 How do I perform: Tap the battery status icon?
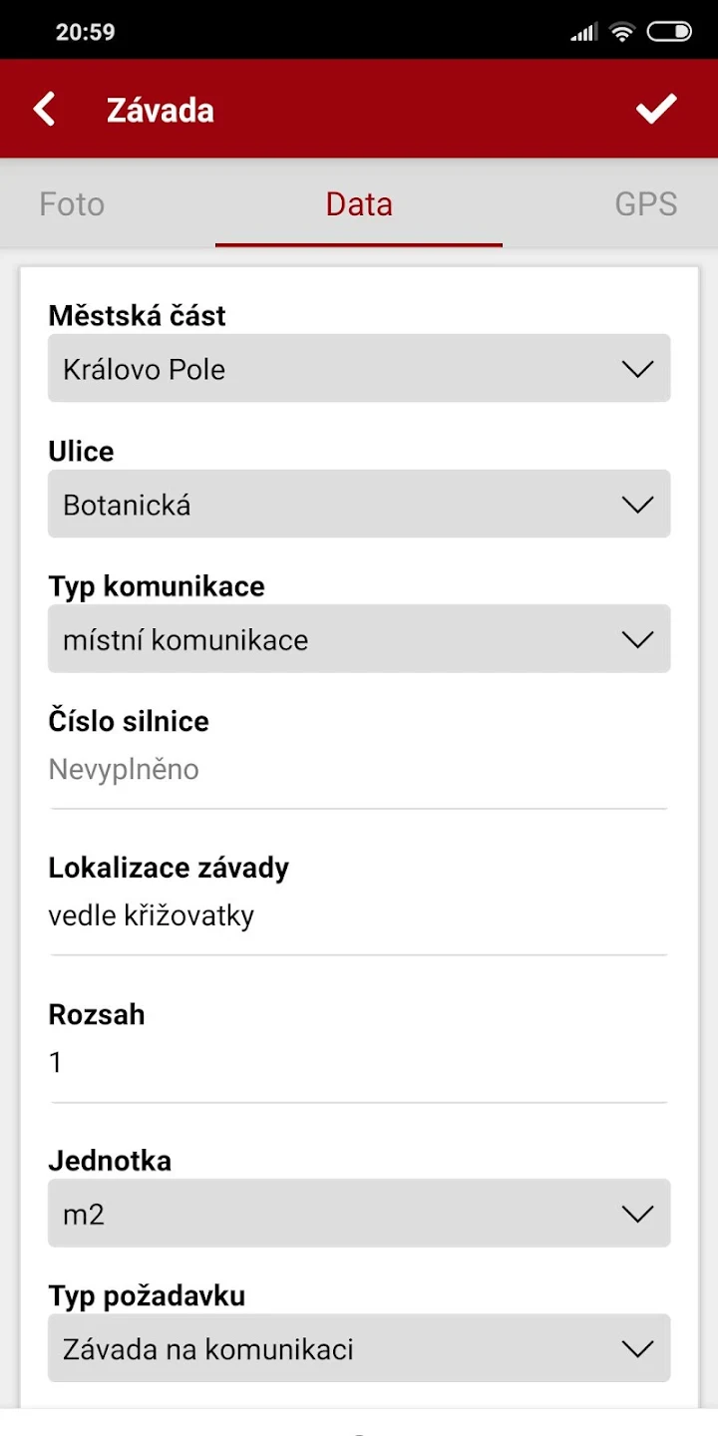pos(668,32)
